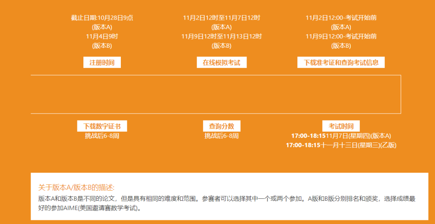Click the 注册时间 label button

(x=102, y=63)
